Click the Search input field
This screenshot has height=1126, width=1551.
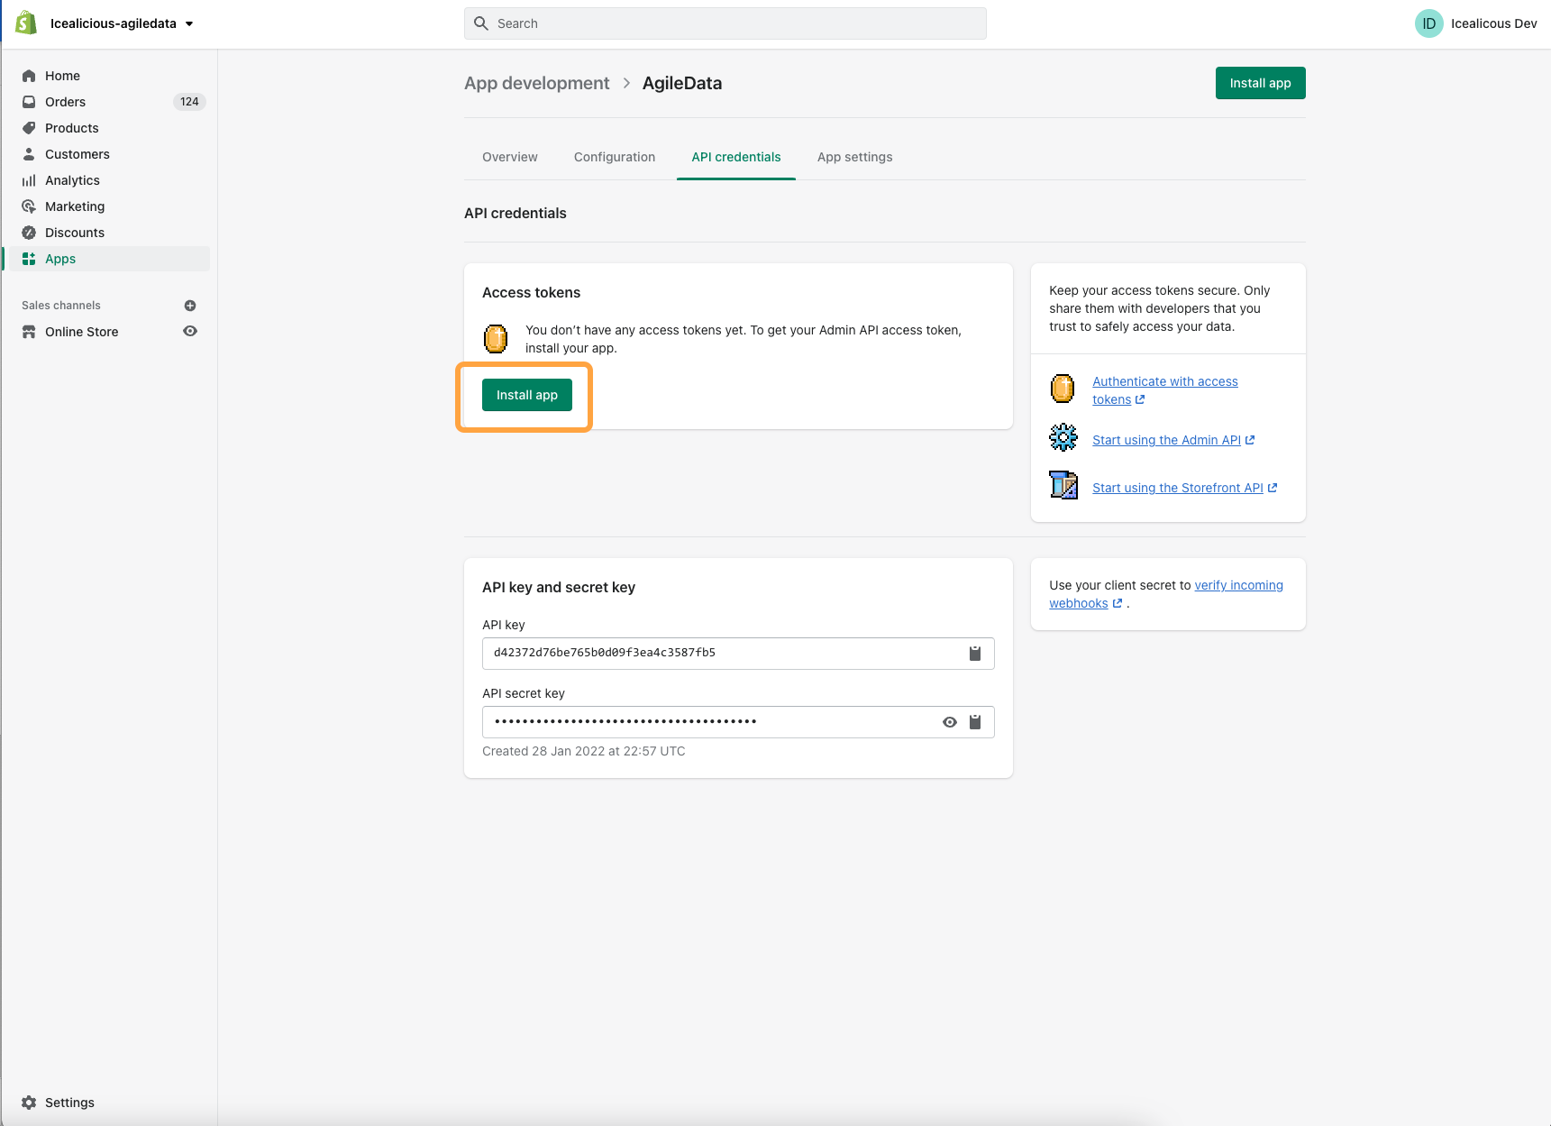click(725, 23)
